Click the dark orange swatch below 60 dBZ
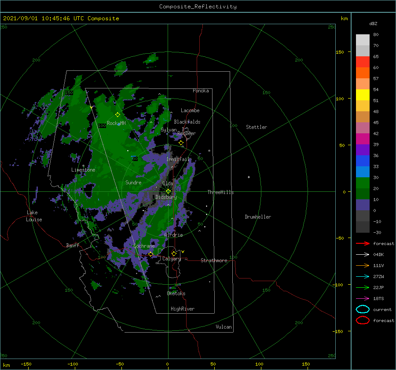This screenshot has height=370, width=396. [x=363, y=73]
